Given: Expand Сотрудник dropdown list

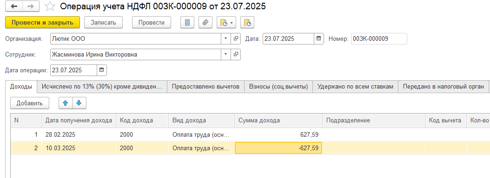Looking at the screenshot, I should pyautogui.click(x=226, y=55).
